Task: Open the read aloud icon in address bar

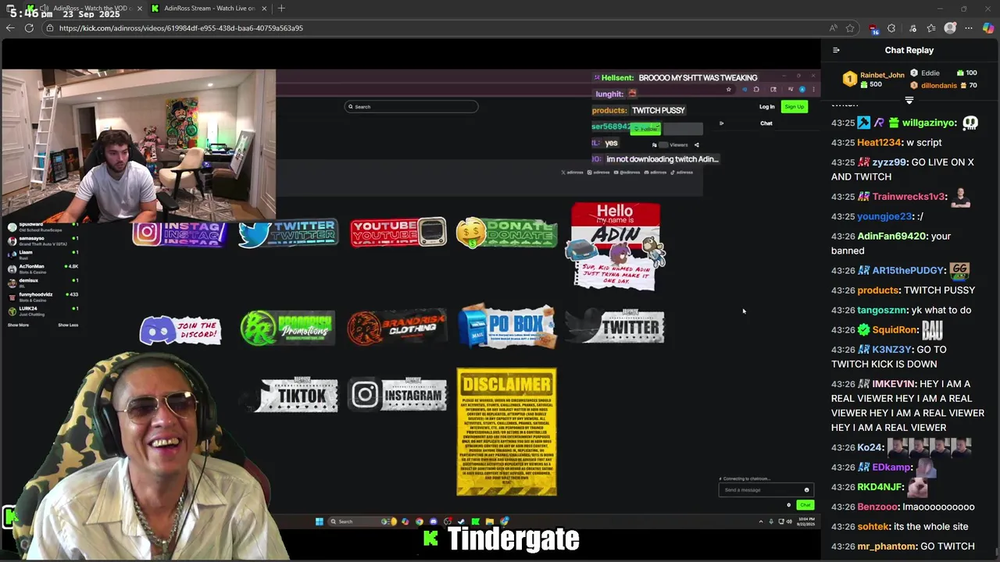Action: [x=834, y=28]
